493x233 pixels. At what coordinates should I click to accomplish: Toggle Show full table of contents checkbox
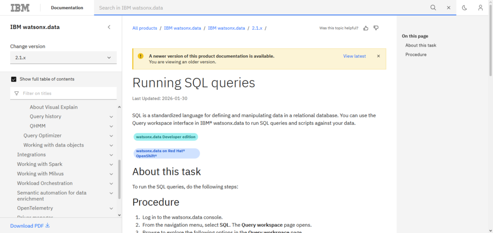click(14, 79)
